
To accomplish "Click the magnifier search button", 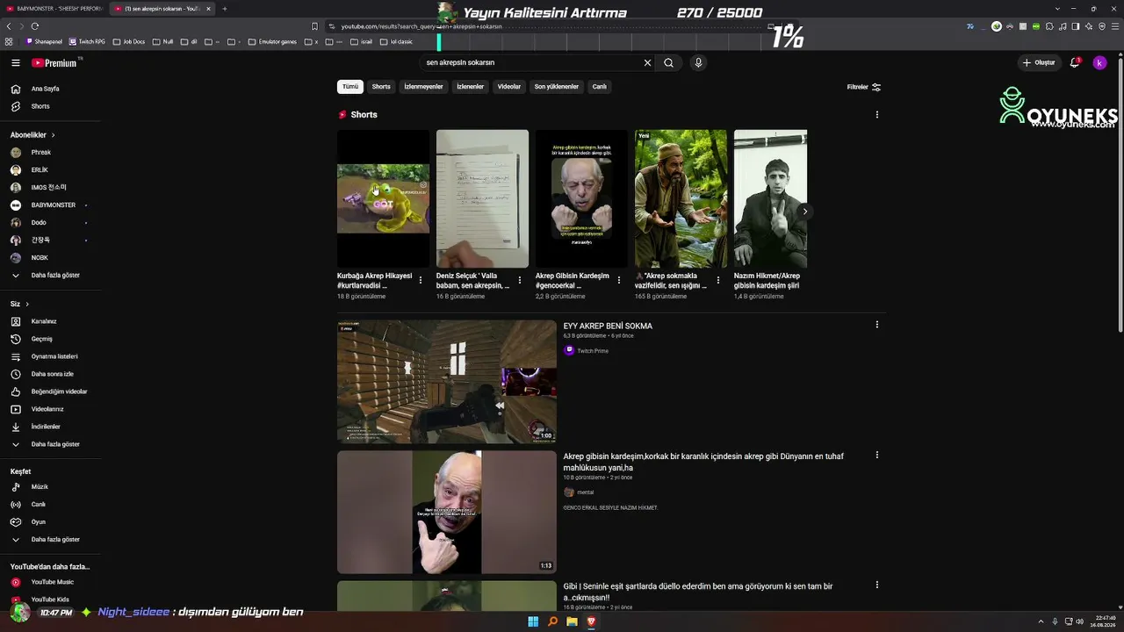I will (668, 63).
